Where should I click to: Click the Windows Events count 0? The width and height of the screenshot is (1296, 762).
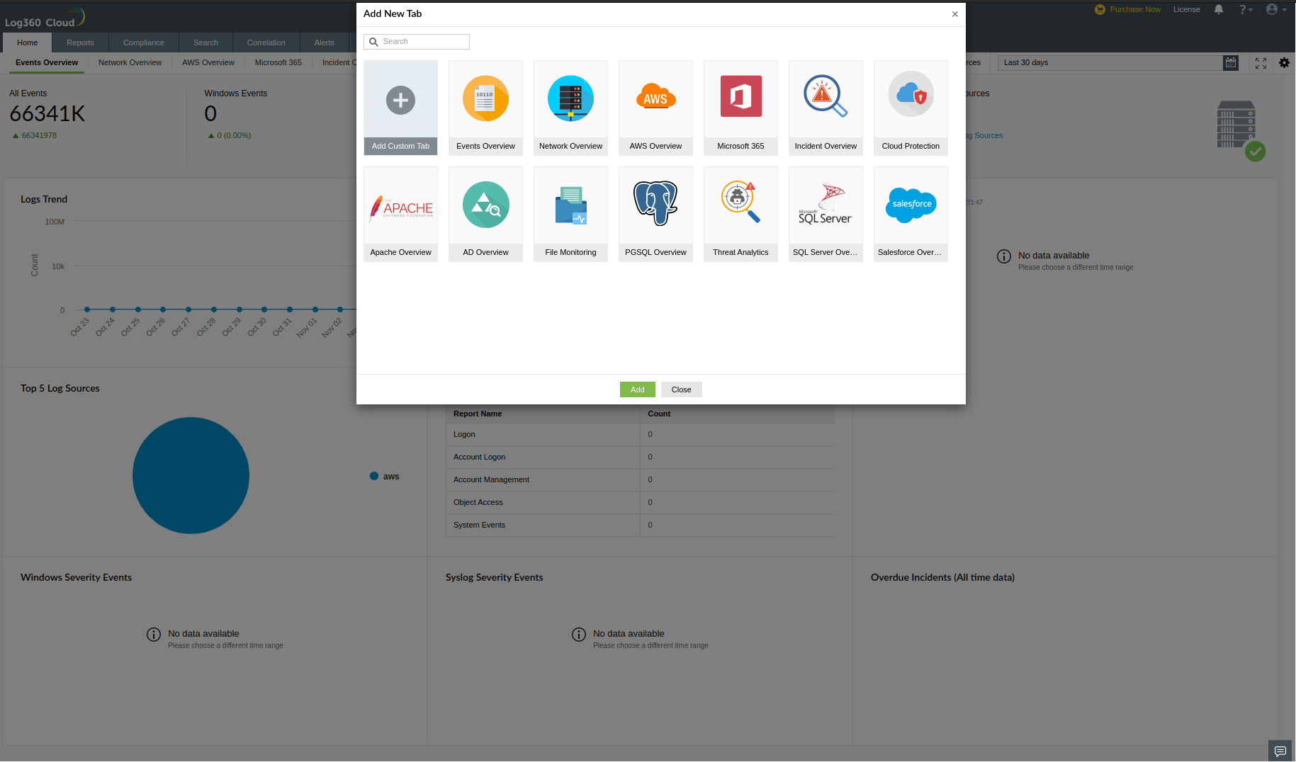(210, 114)
